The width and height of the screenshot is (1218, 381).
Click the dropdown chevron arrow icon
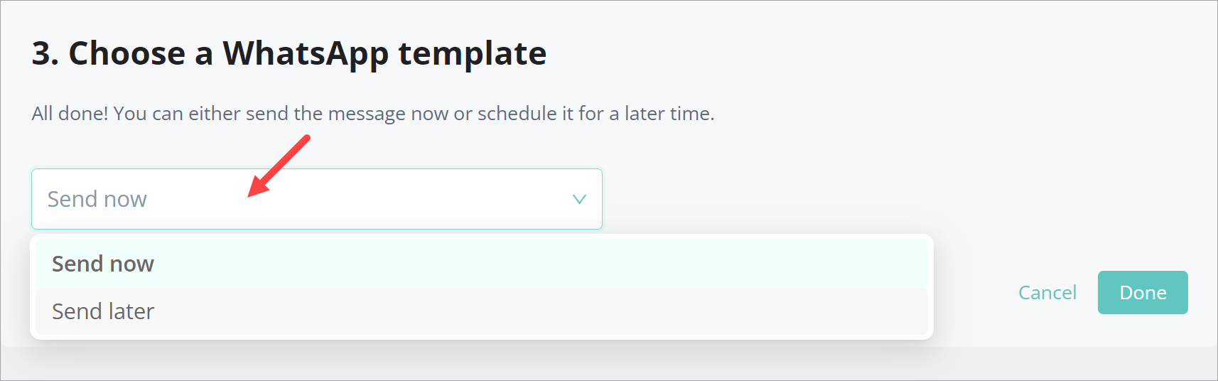click(x=579, y=199)
